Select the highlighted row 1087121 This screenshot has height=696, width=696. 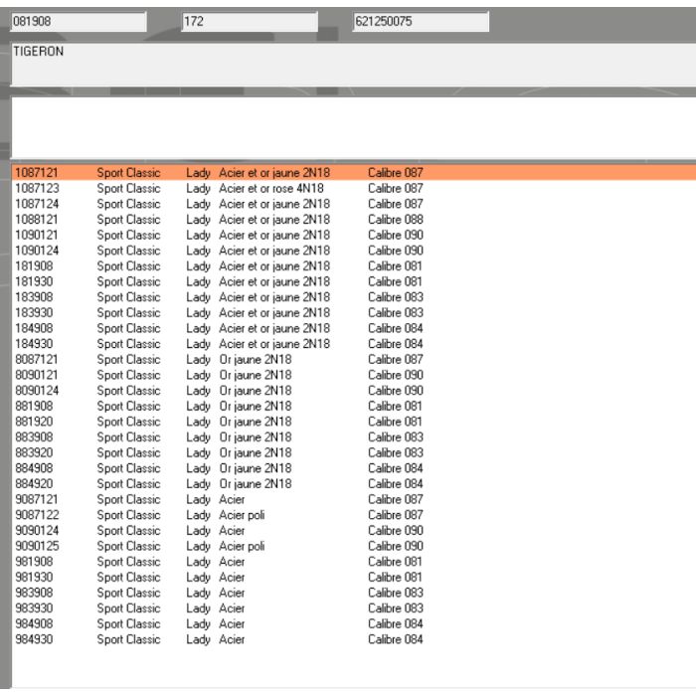(x=353, y=173)
